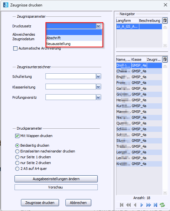Open the Prüfungsvorsitz dropdown
This screenshot has height=211, width=170.
[98, 97]
